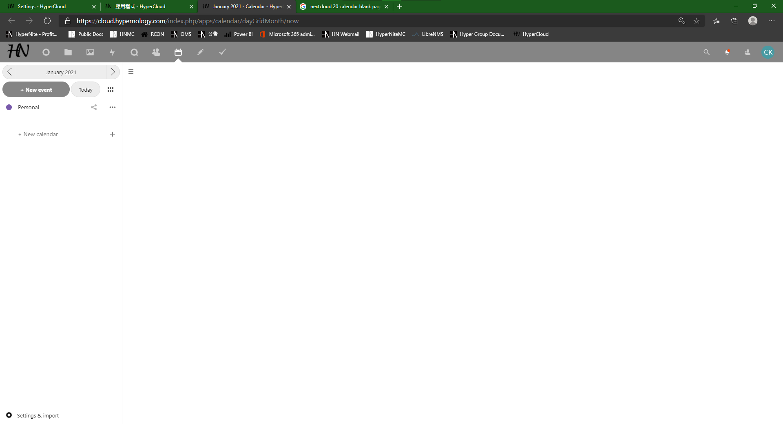Click the address bar URL
Viewport: 783px width, 424px height.
pyautogui.click(x=188, y=21)
